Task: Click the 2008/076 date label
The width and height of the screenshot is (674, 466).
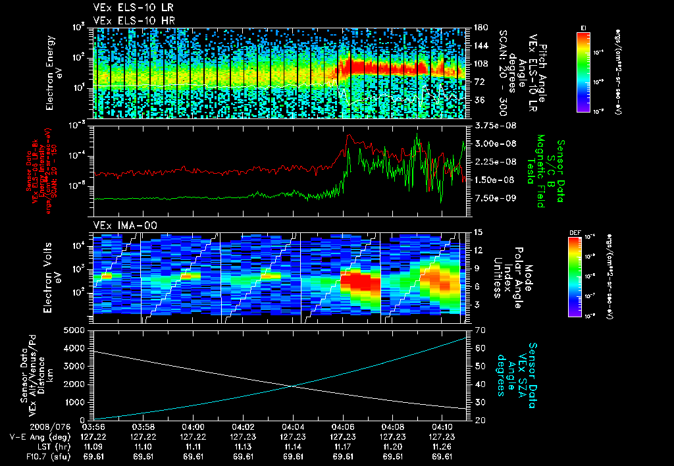Action: pyautogui.click(x=49, y=427)
